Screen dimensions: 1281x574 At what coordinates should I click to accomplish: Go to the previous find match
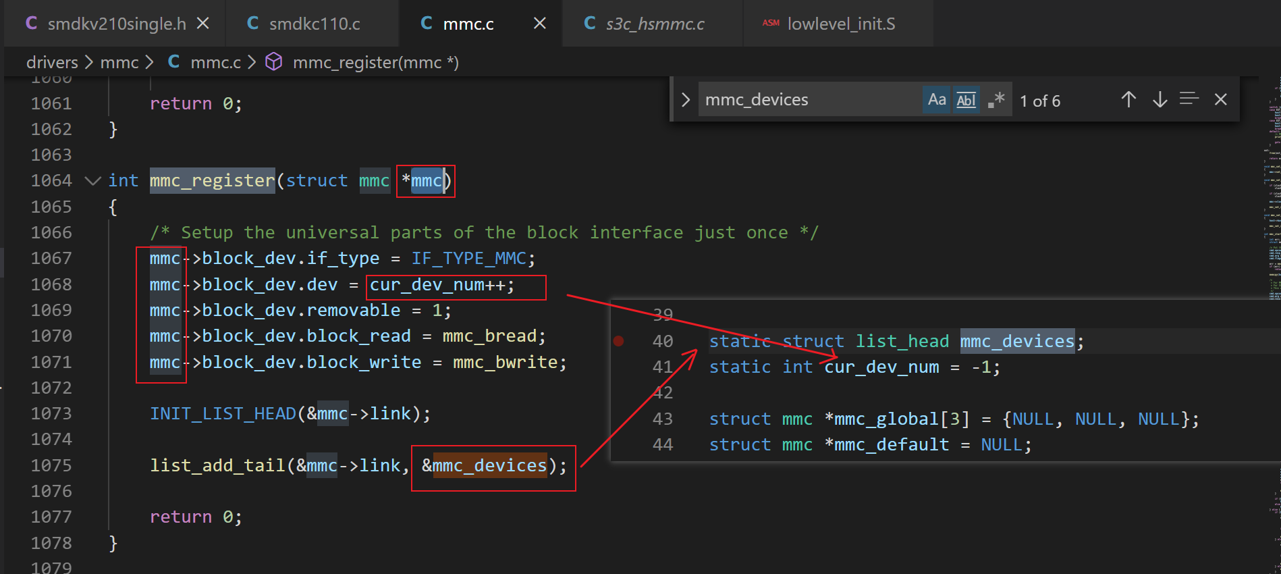(1128, 100)
